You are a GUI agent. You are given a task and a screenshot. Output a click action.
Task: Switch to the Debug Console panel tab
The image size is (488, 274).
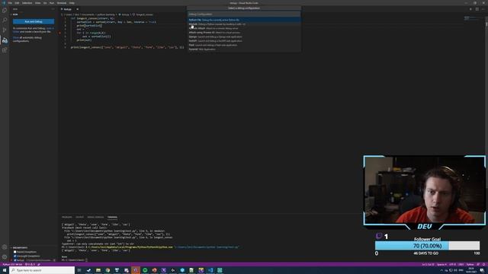point(95,217)
